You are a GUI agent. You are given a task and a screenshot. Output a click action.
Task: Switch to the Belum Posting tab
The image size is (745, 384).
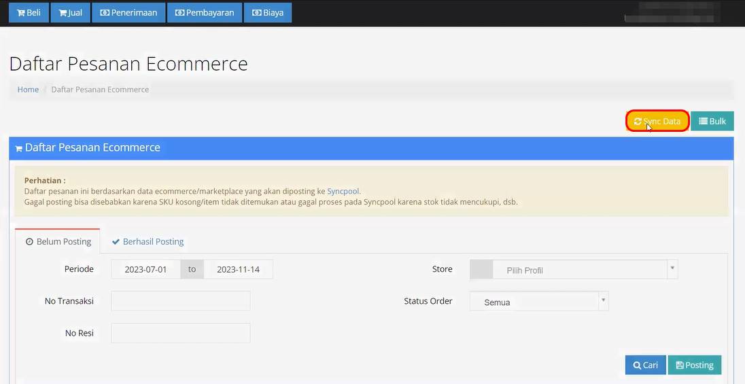point(58,241)
